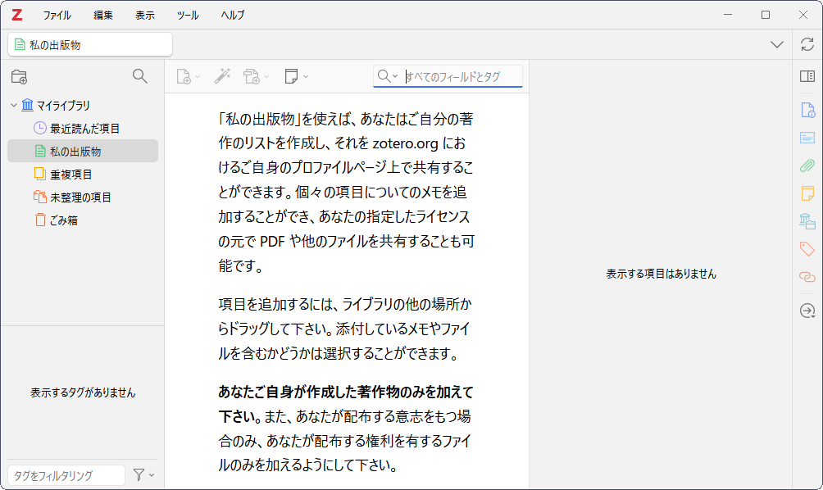Open the ヘルプ menu
823x490 pixels.
pyautogui.click(x=233, y=16)
